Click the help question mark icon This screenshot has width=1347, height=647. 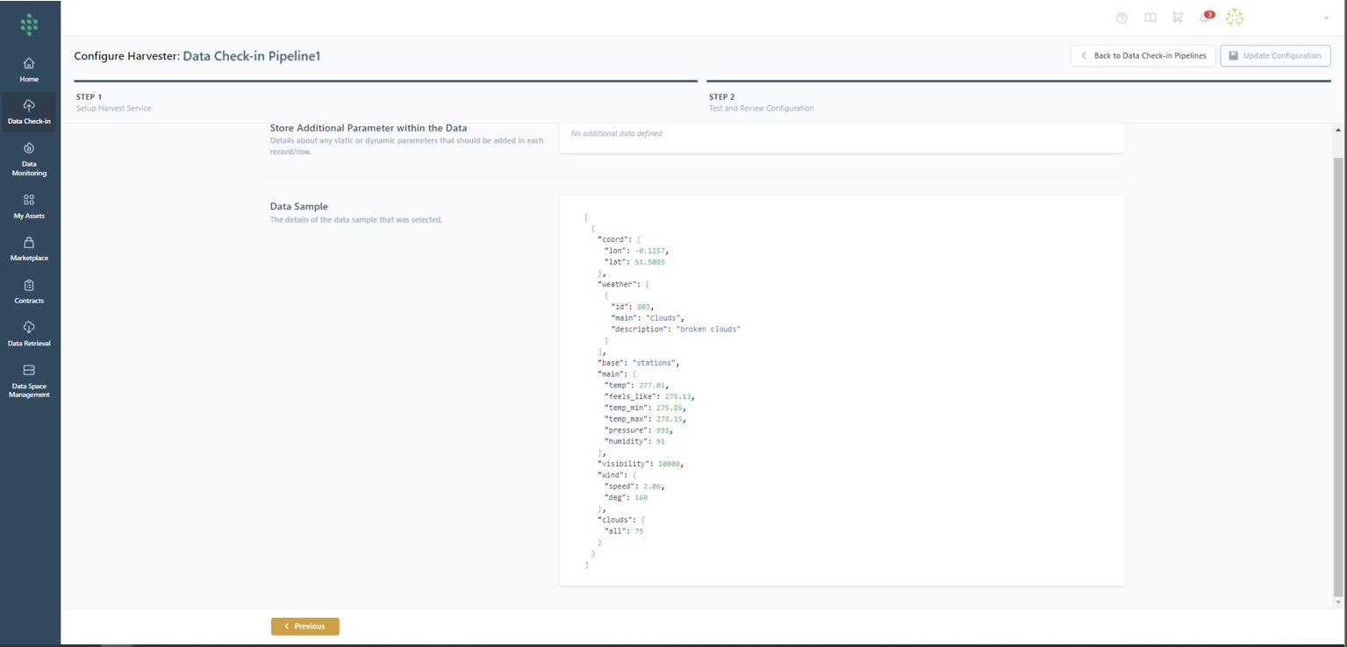[1121, 18]
